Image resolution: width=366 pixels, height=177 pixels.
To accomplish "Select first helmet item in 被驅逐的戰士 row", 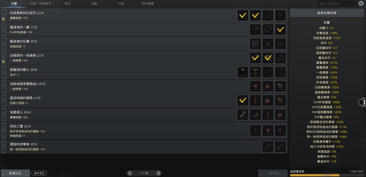I will (x=243, y=72).
